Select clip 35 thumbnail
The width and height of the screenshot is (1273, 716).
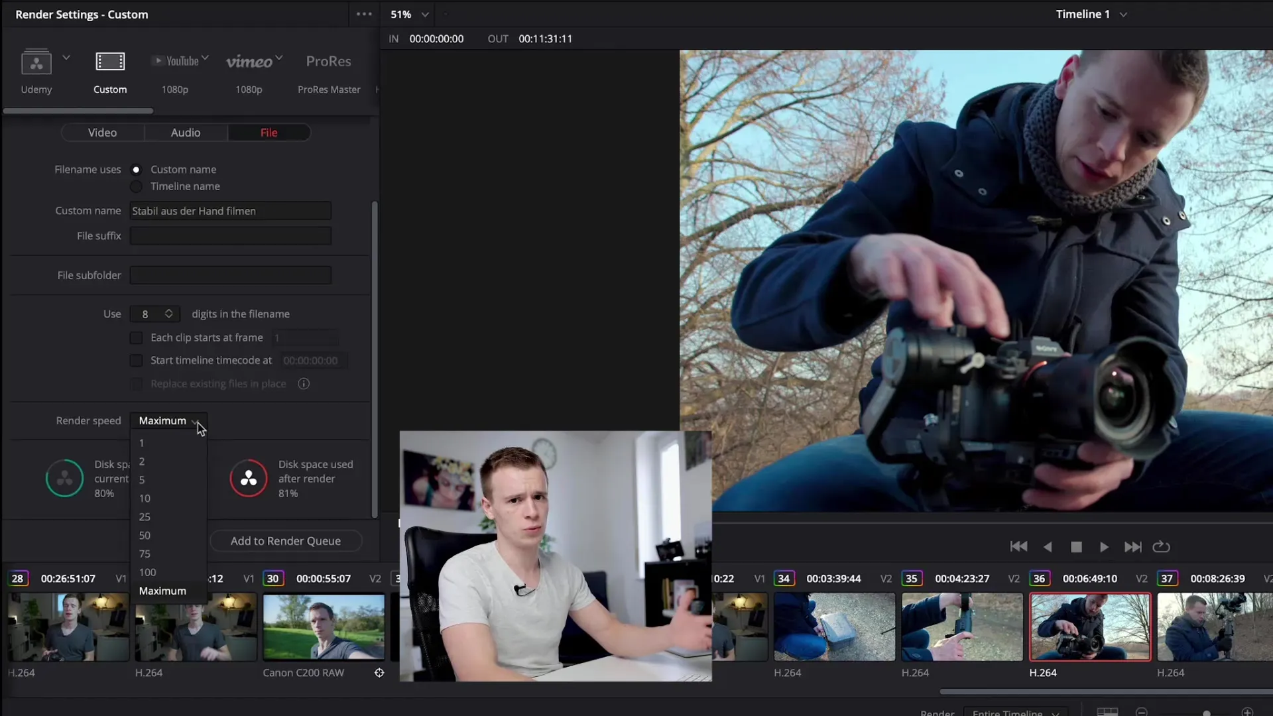point(962,627)
